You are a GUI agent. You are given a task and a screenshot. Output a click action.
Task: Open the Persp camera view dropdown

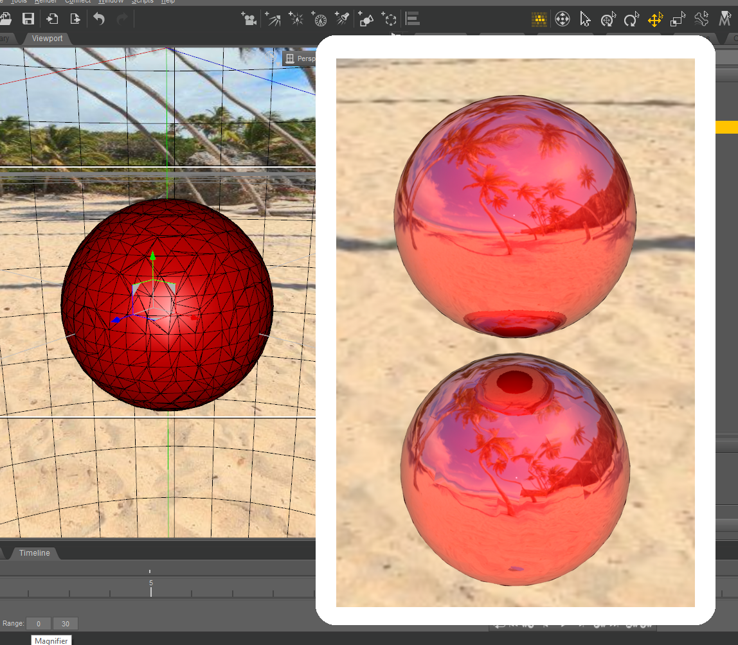click(300, 58)
